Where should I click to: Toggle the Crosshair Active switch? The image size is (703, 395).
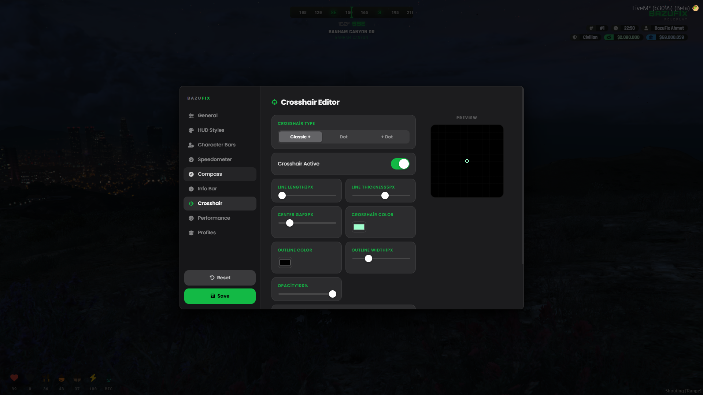[400, 164]
